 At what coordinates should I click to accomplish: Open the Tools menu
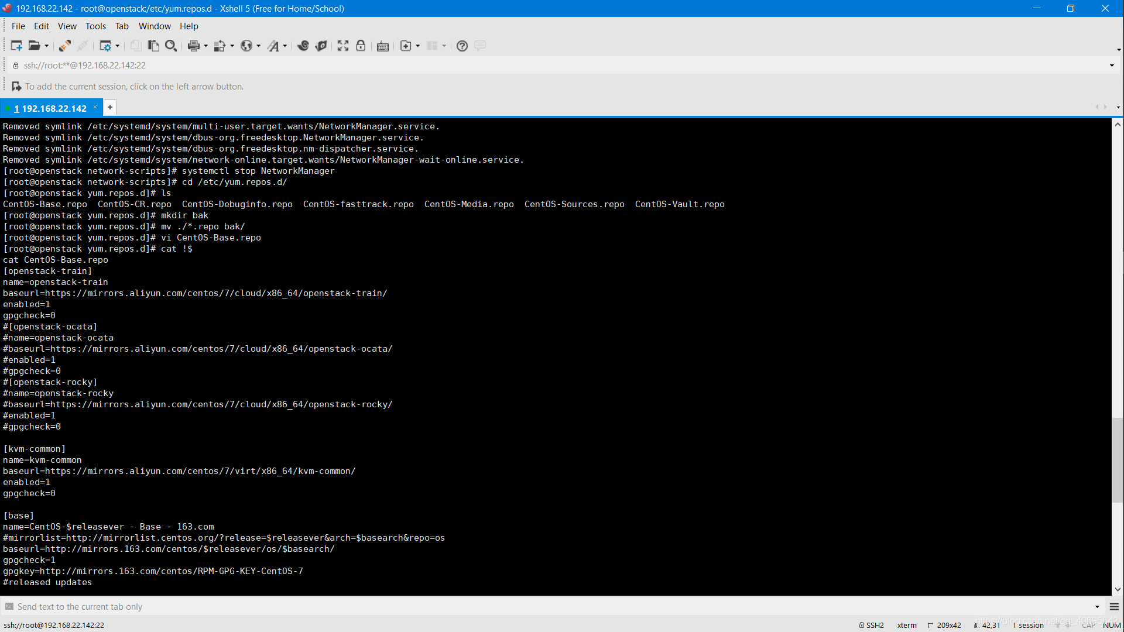[x=95, y=26]
